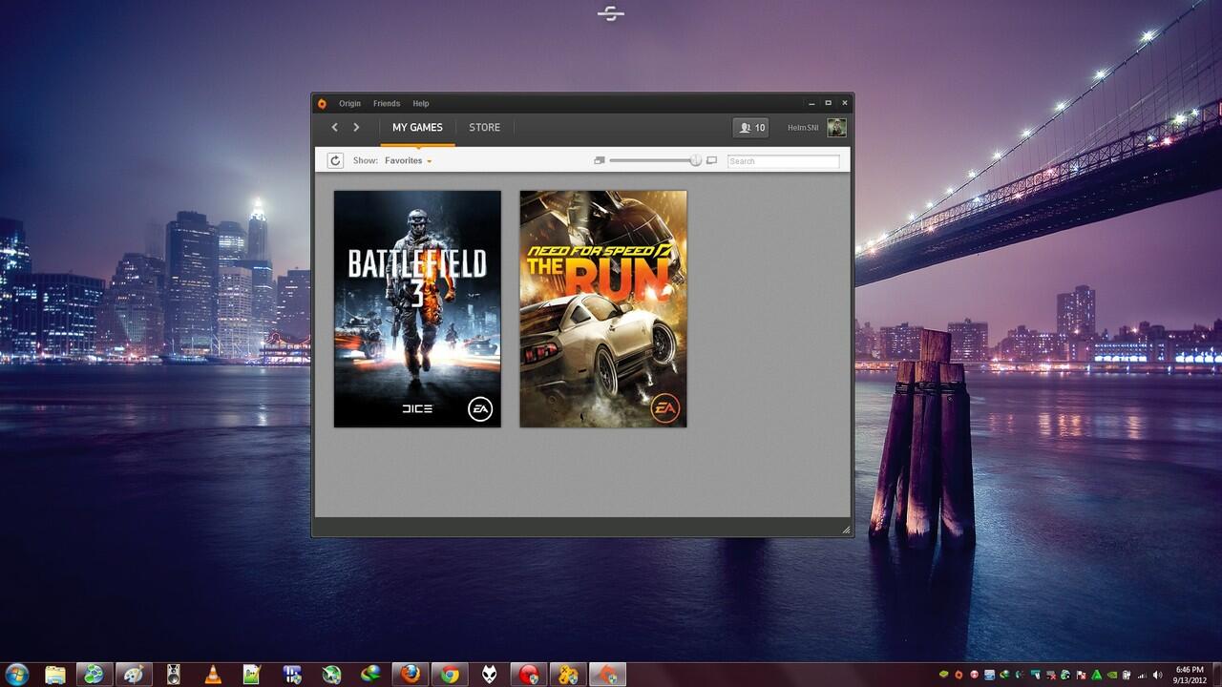Go forward with the right arrow
This screenshot has height=687, width=1222.
click(356, 127)
